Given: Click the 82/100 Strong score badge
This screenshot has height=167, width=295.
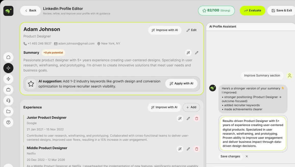Looking at the screenshot, I should (x=216, y=10).
